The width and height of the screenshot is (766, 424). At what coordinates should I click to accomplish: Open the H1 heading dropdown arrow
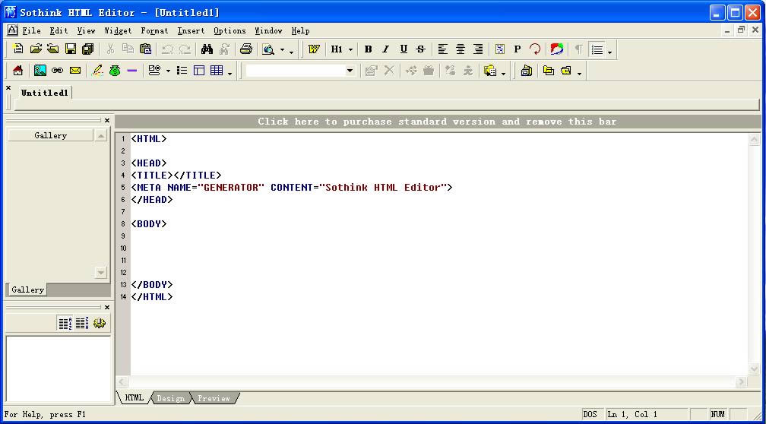click(x=350, y=49)
